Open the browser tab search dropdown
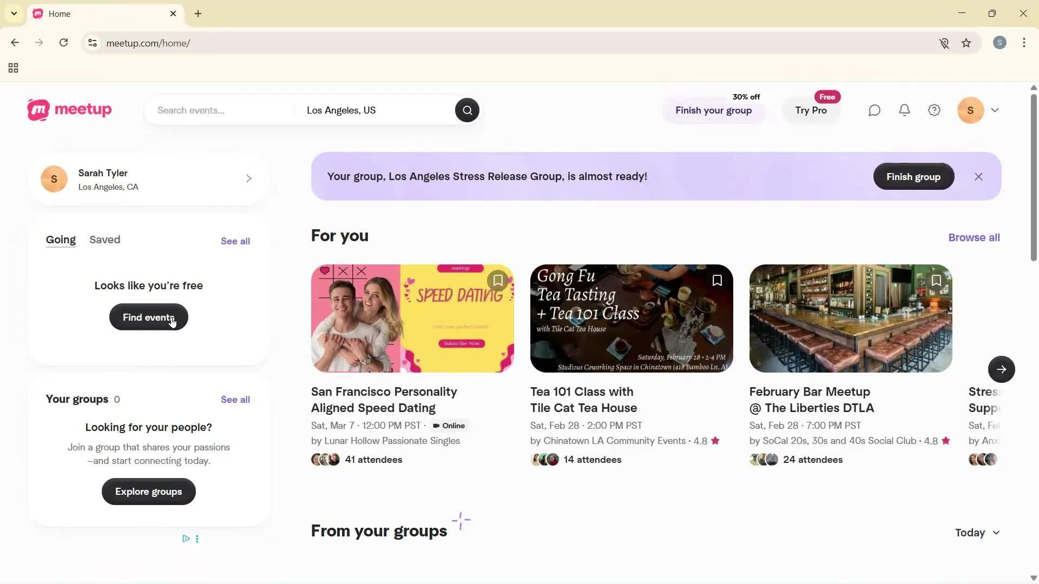This screenshot has width=1039, height=584. pos(14,14)
